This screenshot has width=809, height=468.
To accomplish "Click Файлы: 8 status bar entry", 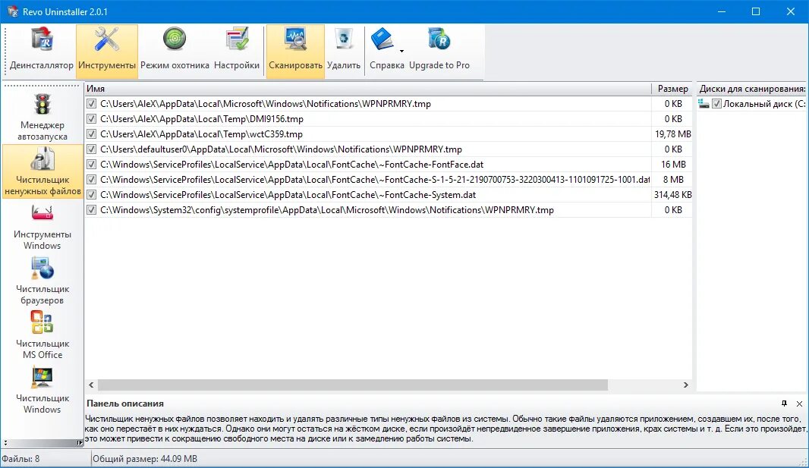I will [20, 459].
